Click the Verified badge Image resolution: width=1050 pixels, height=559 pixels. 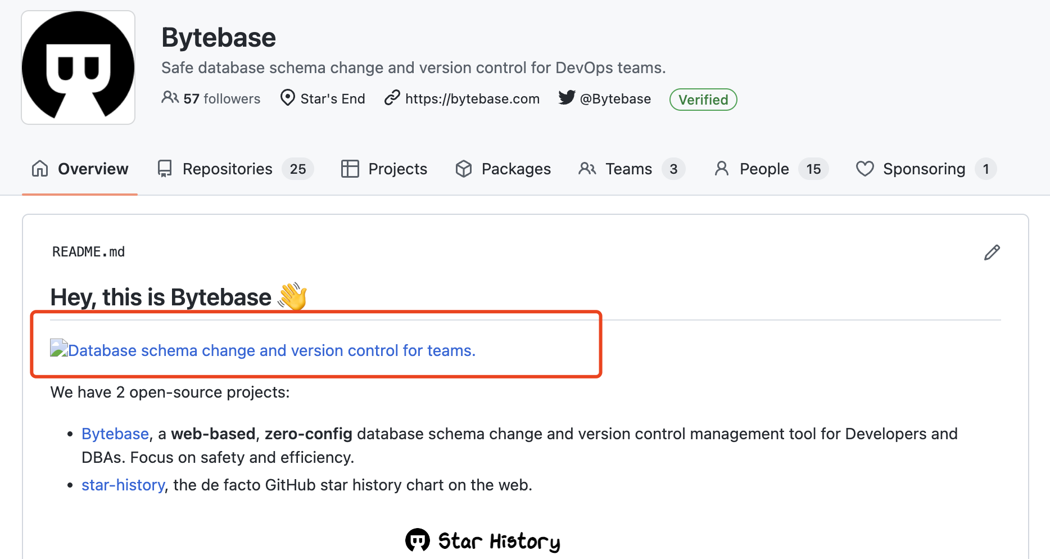[703, 100]
